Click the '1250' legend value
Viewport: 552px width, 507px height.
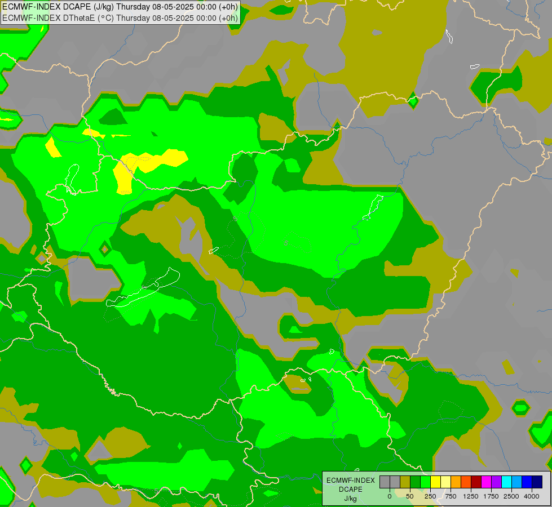pyautogui.click(x=471, y=496)
